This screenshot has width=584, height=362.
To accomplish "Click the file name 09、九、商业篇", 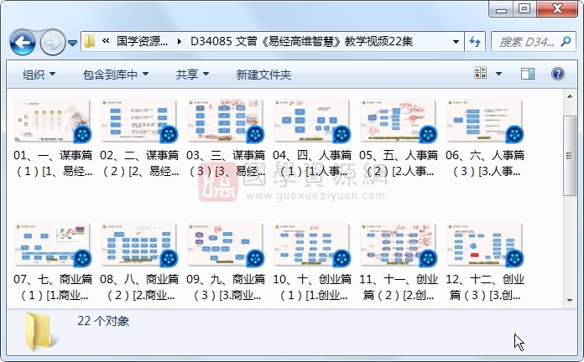I will [226, 287].
